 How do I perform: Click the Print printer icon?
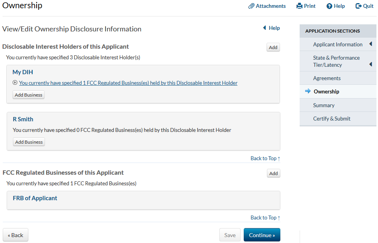tap(299, 6)
